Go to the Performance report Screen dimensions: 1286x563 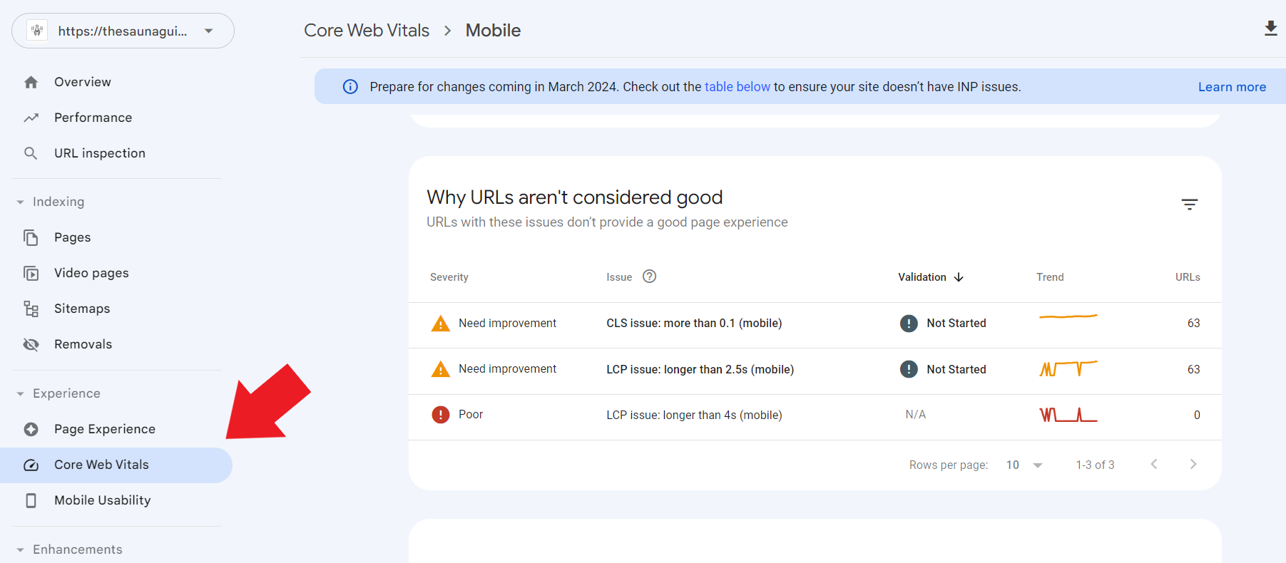pos(93,118)
